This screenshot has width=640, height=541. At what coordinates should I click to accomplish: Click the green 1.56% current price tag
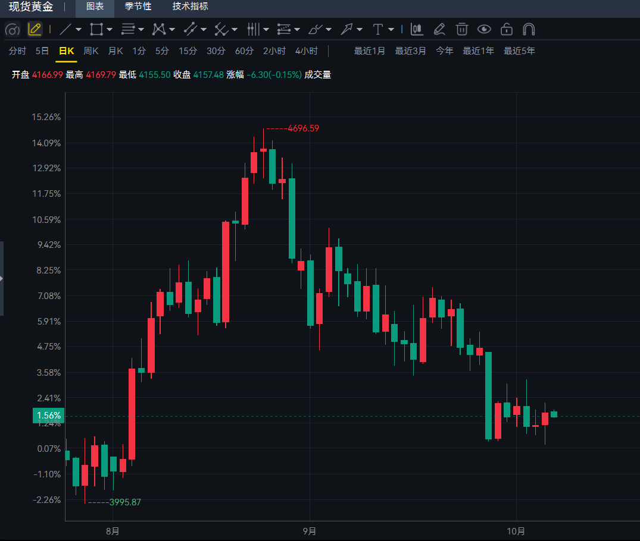coord(49,416)
